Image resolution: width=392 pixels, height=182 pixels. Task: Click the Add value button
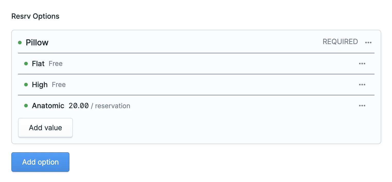coord(45,127)
